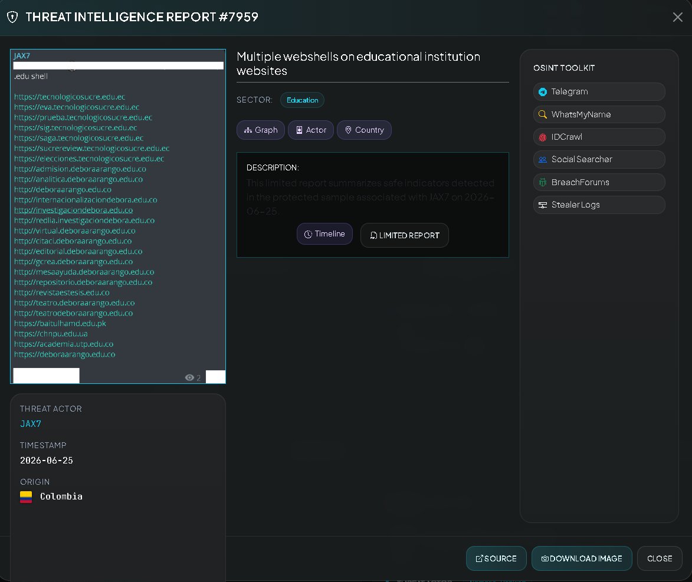Click the https://sig.tecnologicosucre.edu.ec link
This screenshot has width=692, height=582.
point(76,128)
